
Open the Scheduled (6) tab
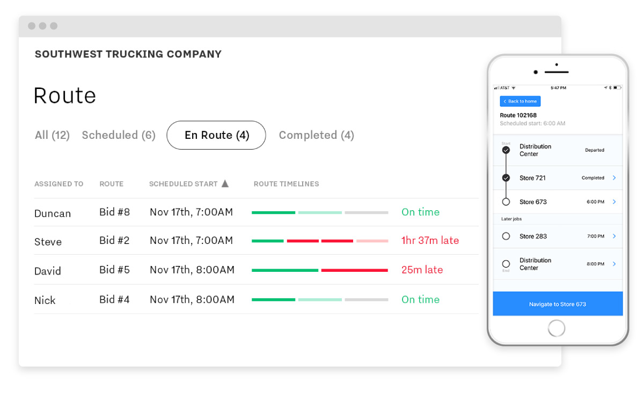point(119,135)
